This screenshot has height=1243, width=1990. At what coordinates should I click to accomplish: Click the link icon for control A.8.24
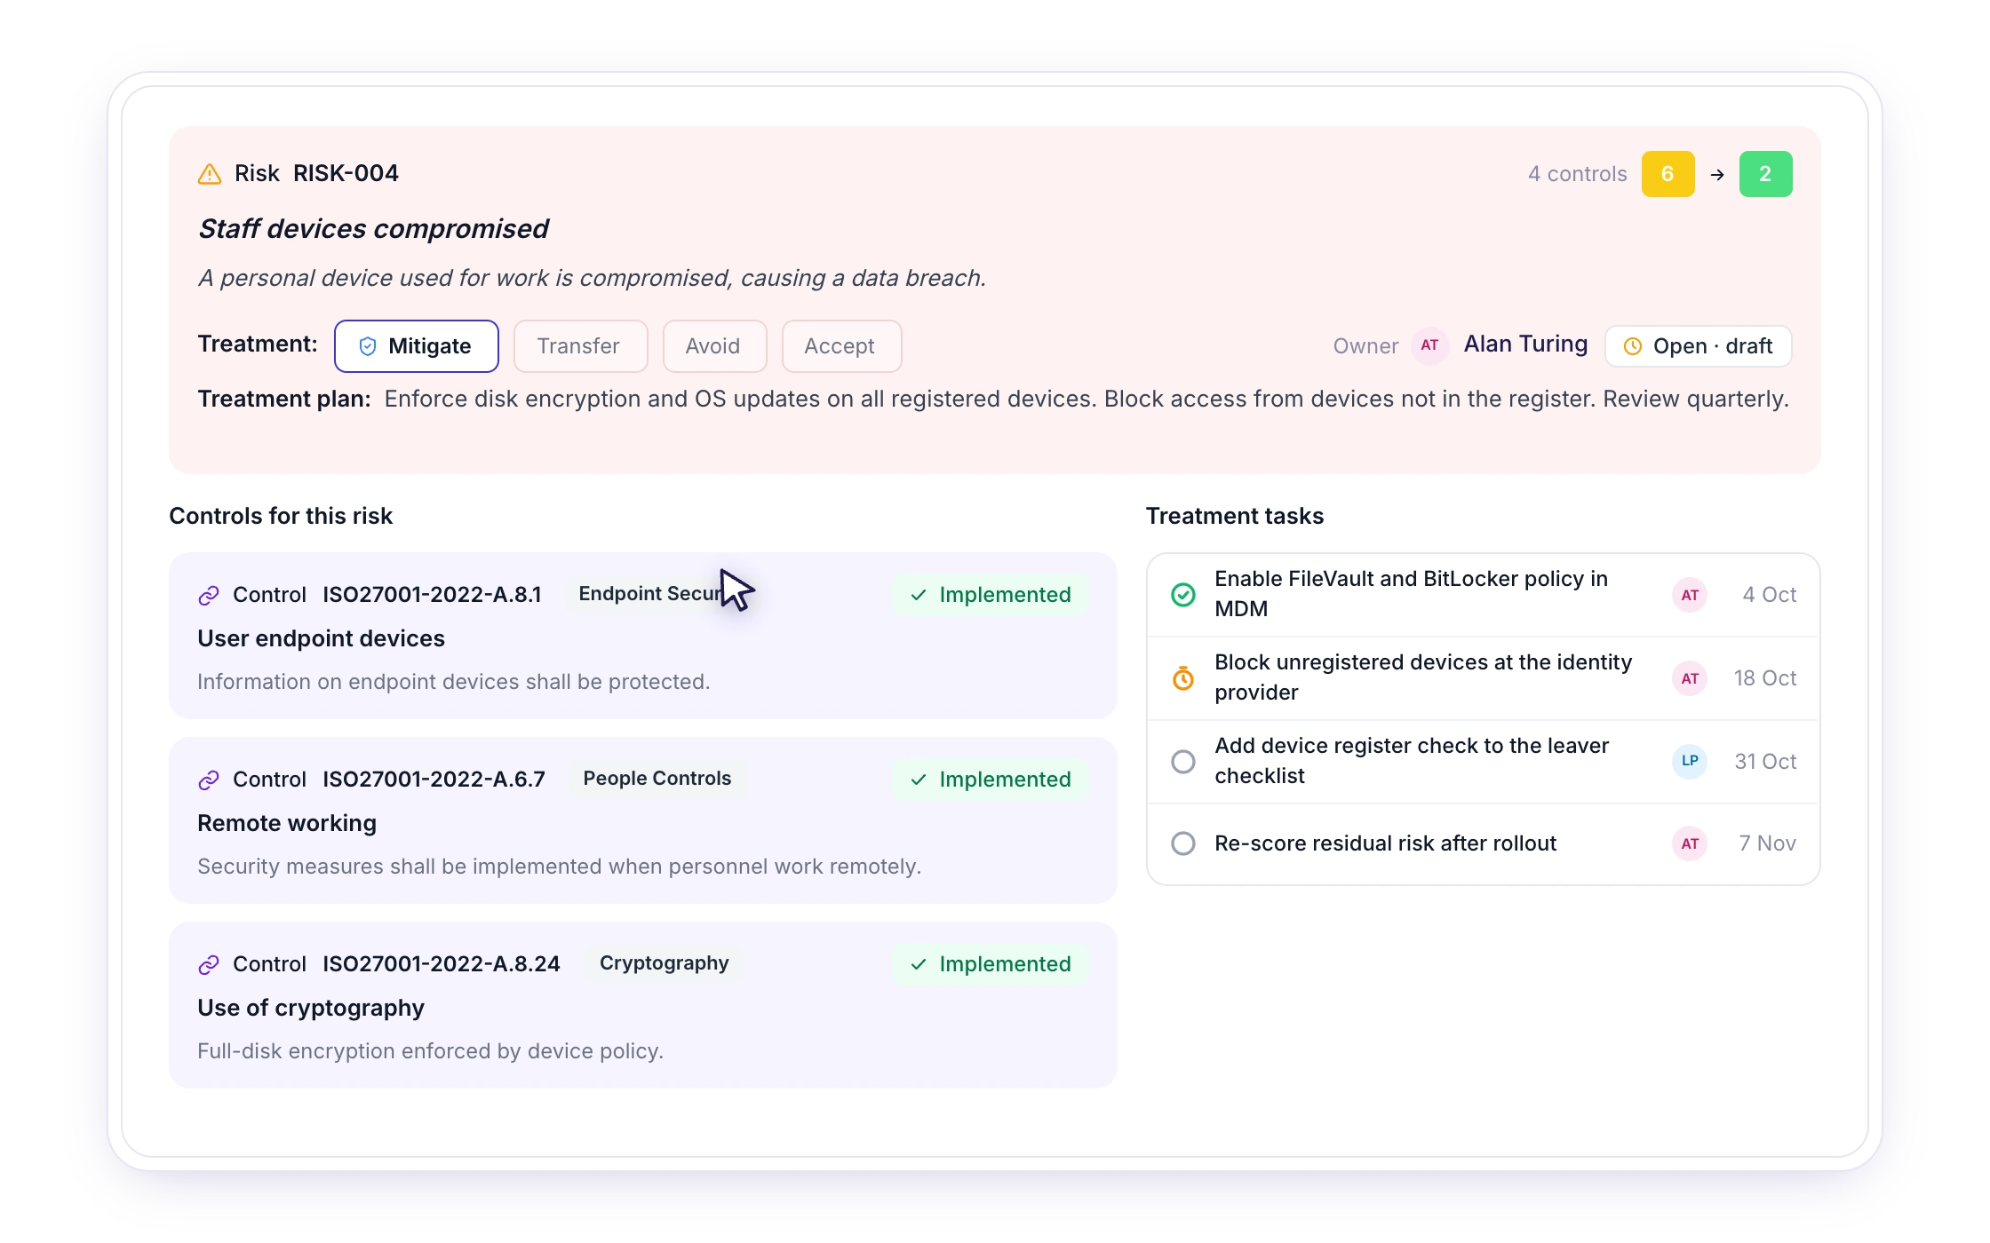(209, 965)
